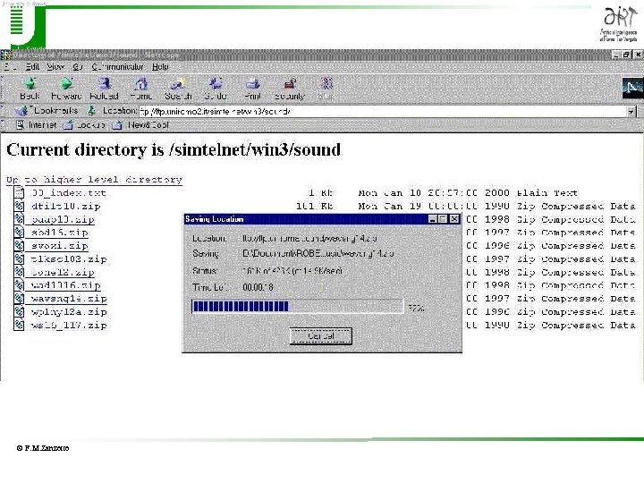Image resolution: width=644 pixels, height=483 pixels.
Task: Open the Help menu
Action: [x=160, y=66]
